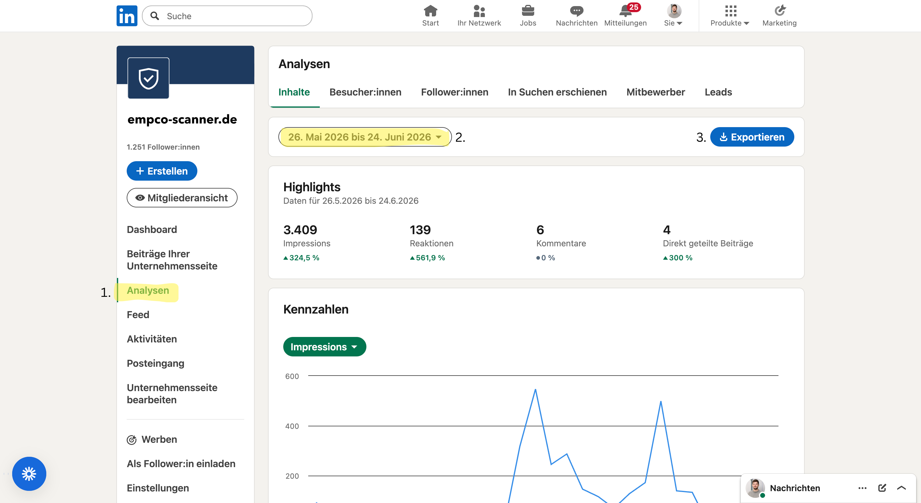Expand the Produkte grid menu

[x=730, y=16]
